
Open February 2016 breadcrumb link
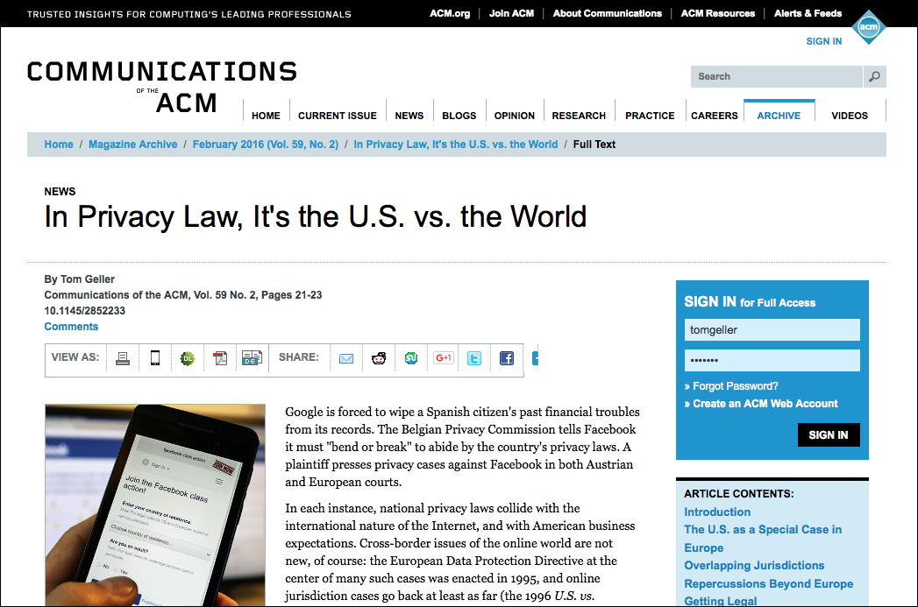point(265,145)
